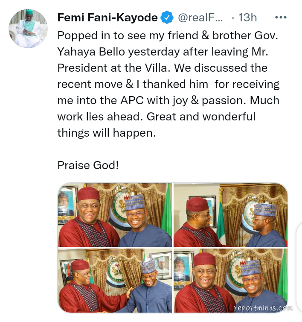302x322 pixels.
Task: Open the three-dot more options menu
Action: [281, 18]
